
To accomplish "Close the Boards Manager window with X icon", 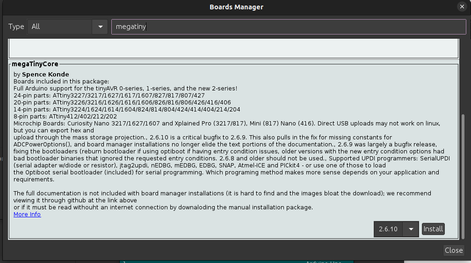I will 461,7.
